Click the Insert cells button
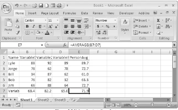Screen dimensions: 178x110 (141, 20)
